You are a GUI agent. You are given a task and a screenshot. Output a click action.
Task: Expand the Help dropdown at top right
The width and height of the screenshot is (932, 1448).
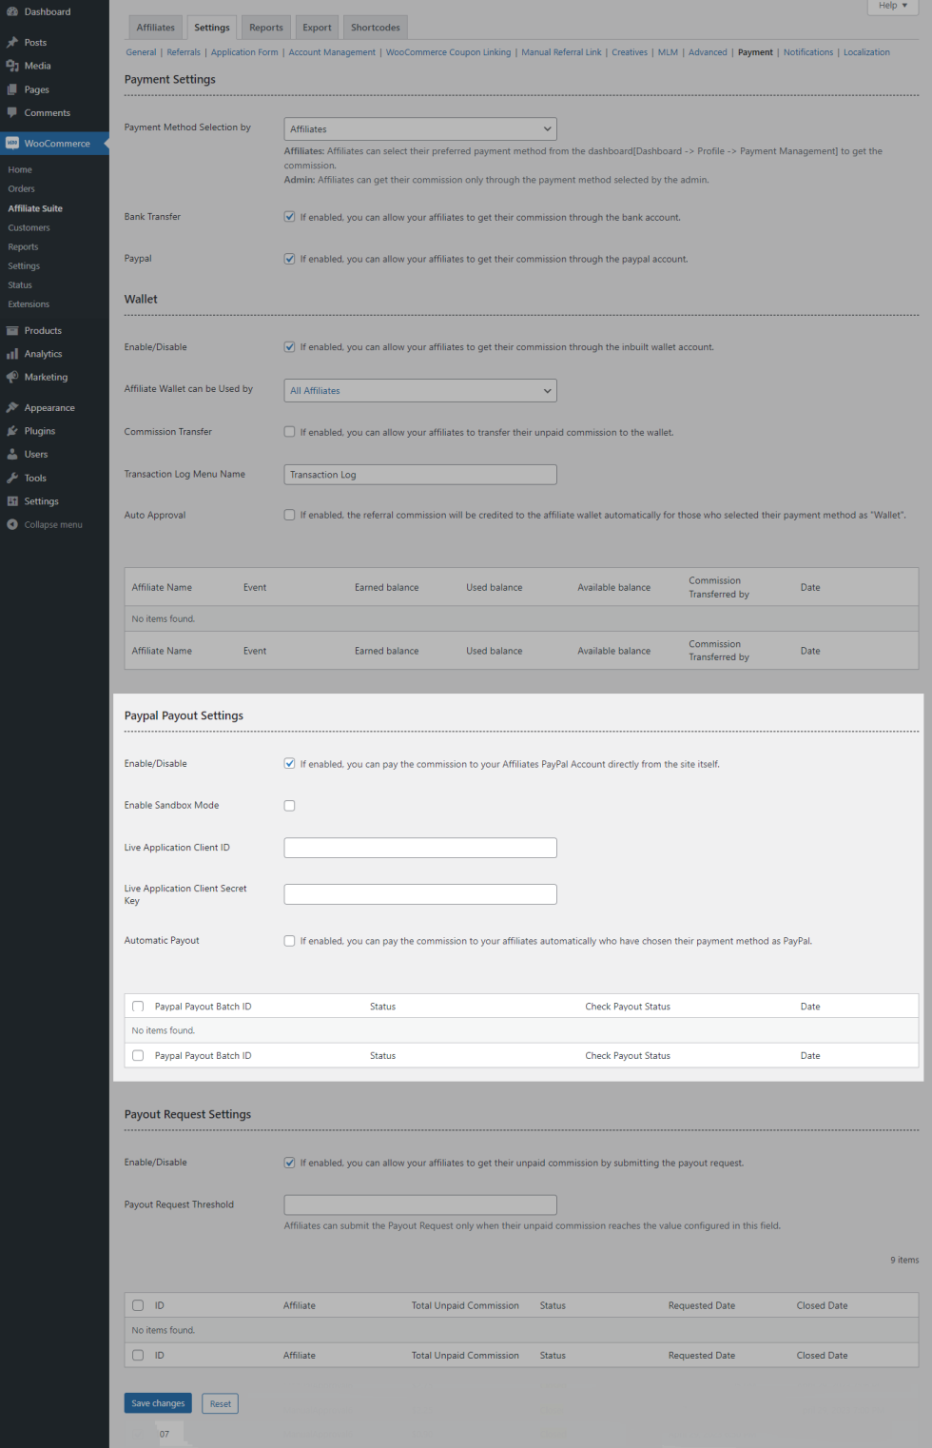(x=892, y=6)
